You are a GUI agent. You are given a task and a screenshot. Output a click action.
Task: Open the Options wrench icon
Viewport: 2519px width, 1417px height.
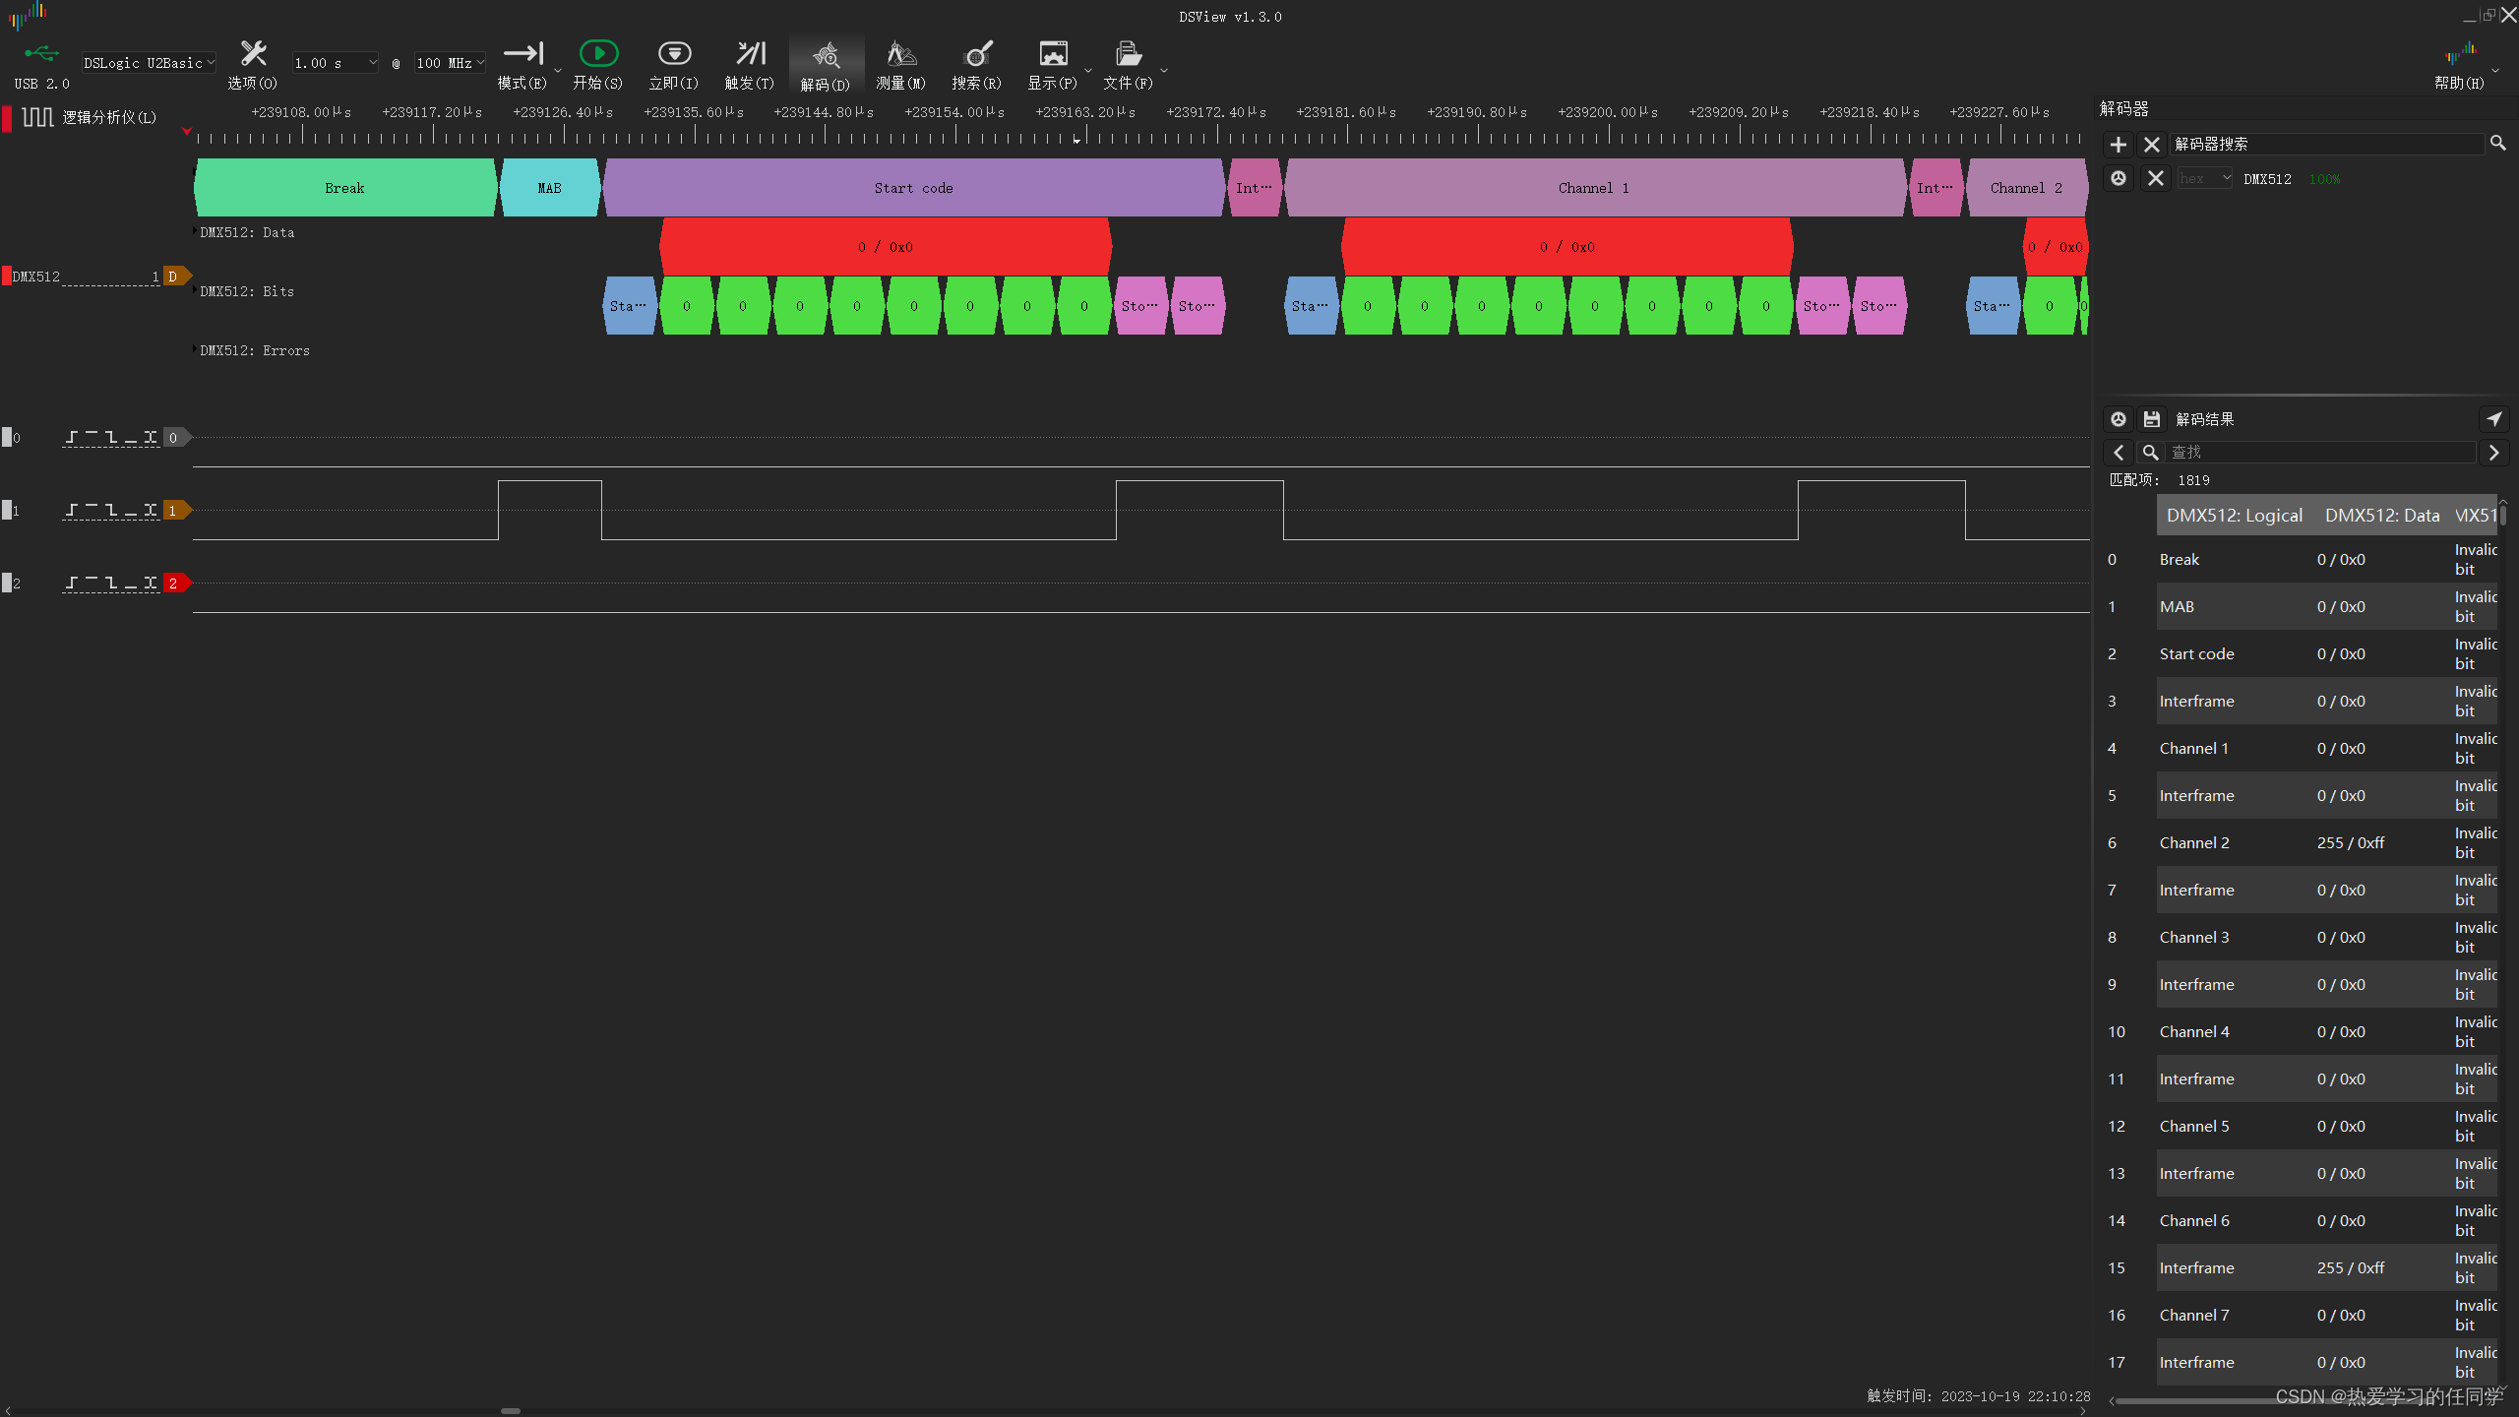click(x=253, y=54)
